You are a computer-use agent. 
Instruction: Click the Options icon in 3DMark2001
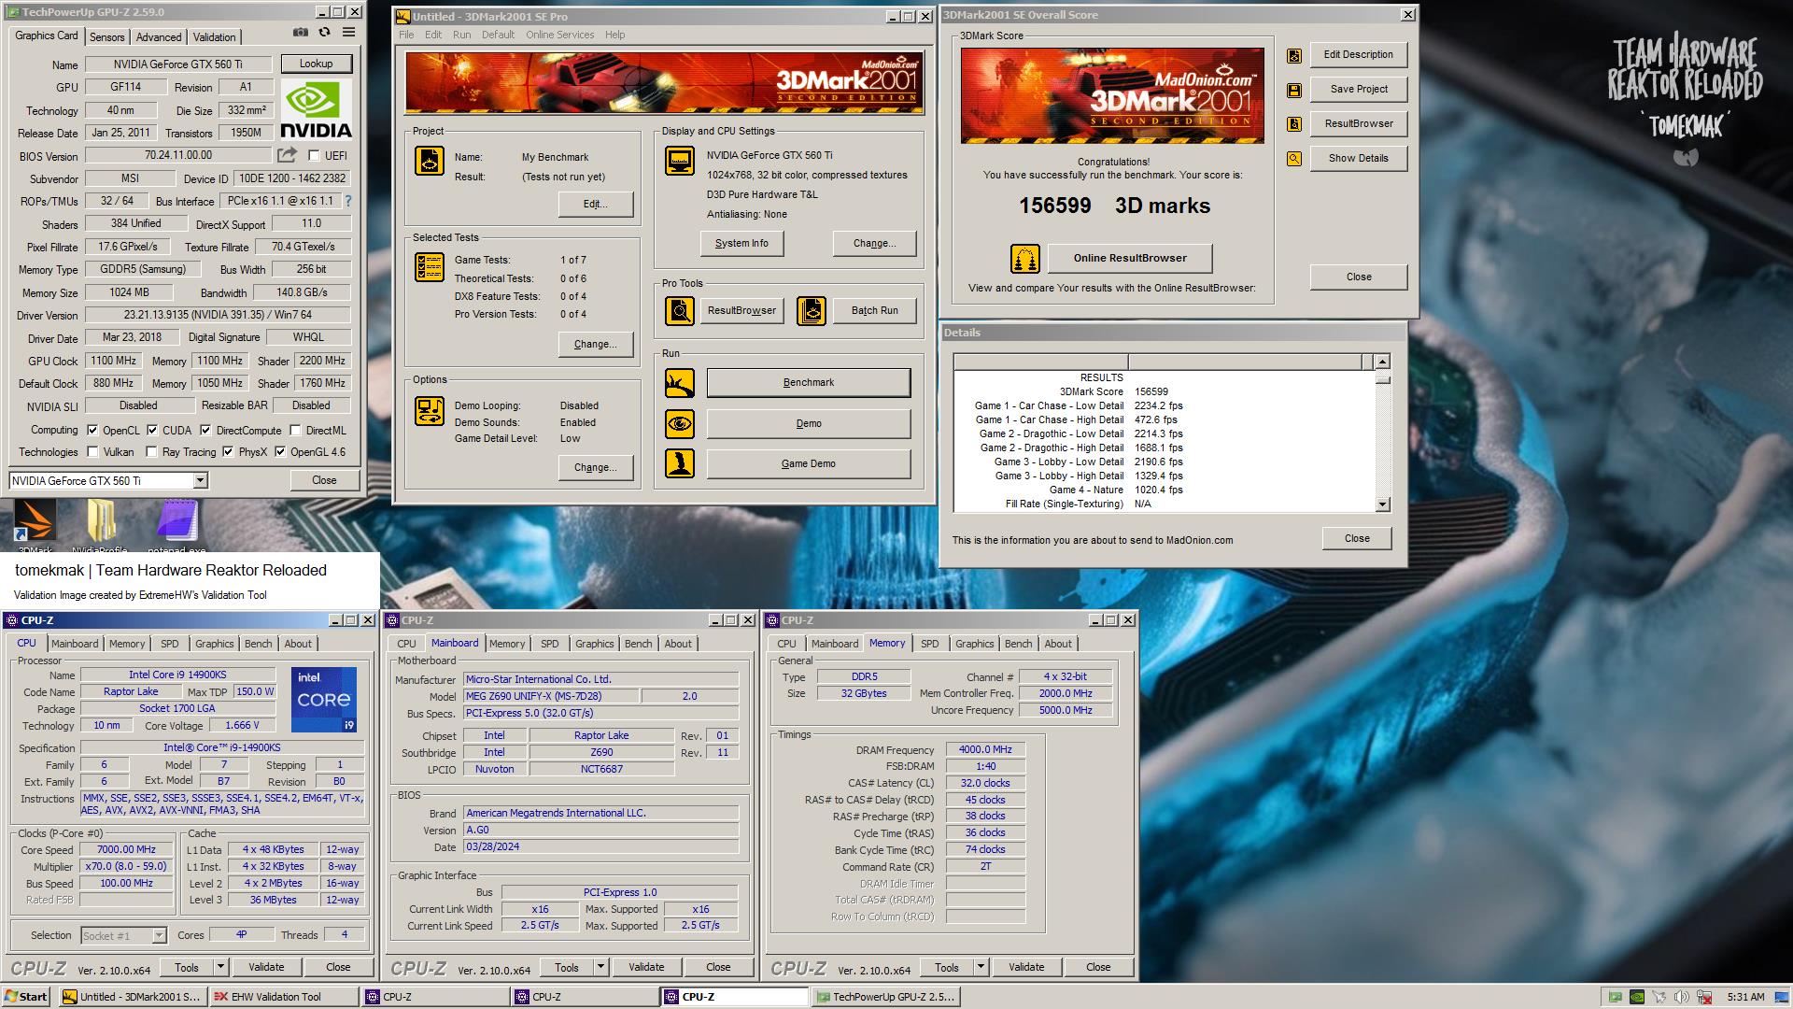click(430, 411)
